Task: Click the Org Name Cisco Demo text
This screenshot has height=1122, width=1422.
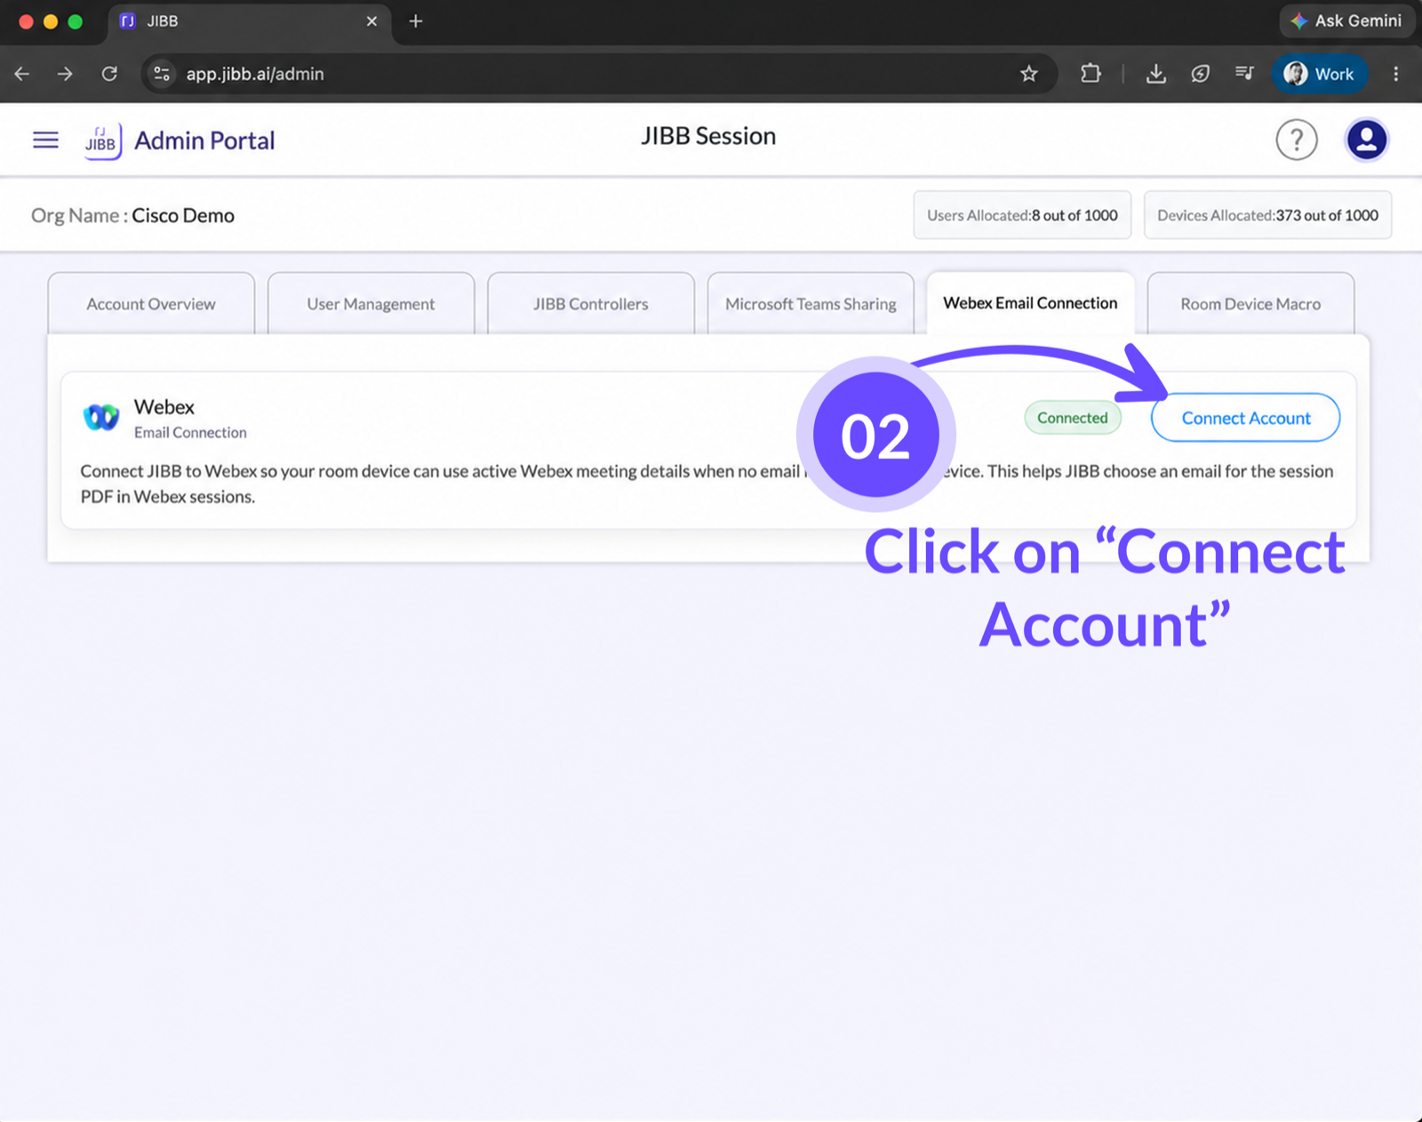Action: pos(132,216)
